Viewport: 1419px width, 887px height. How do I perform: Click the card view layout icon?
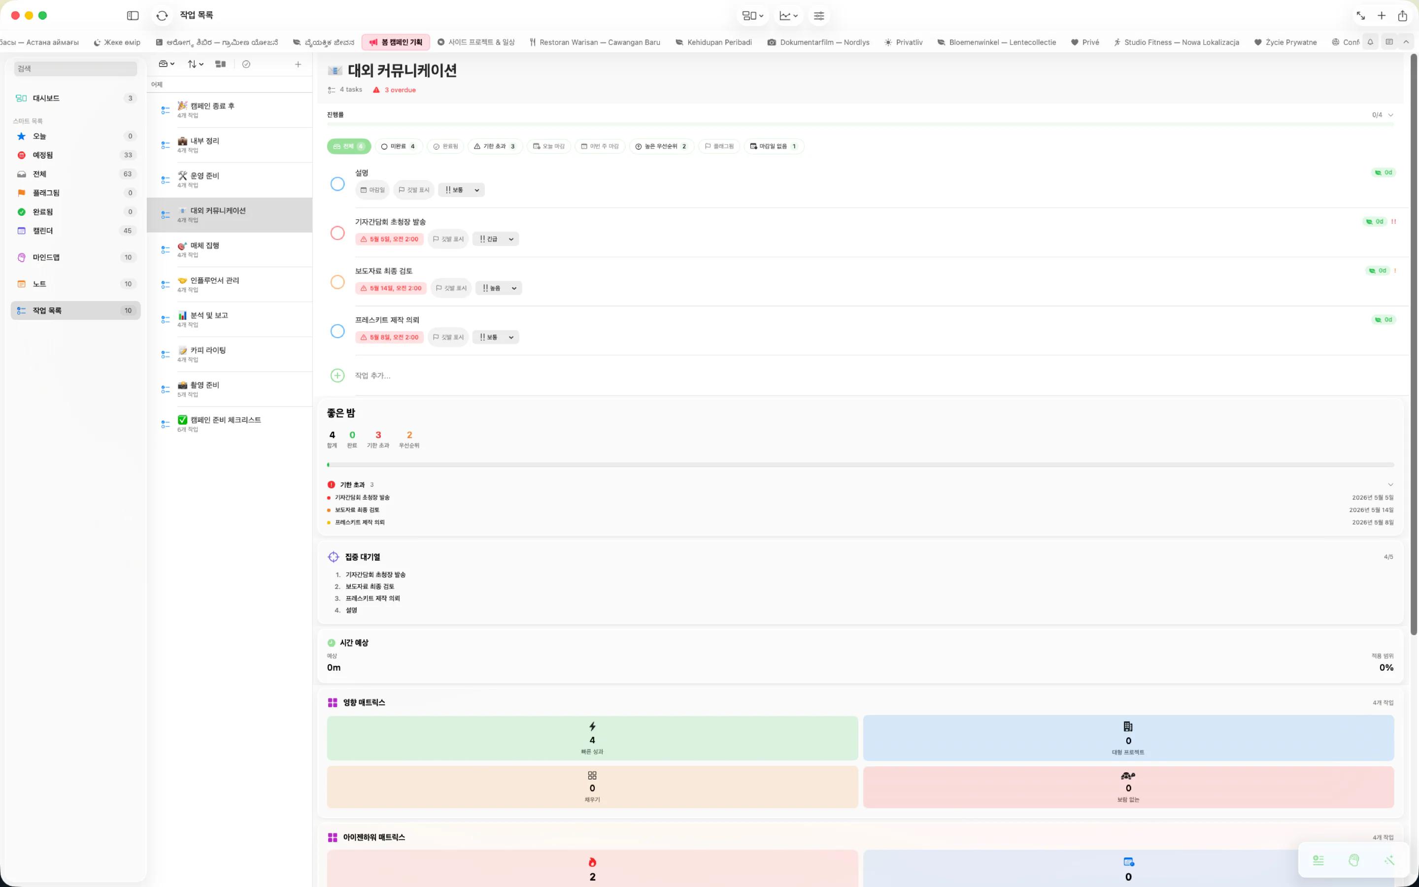coord(220,64)
